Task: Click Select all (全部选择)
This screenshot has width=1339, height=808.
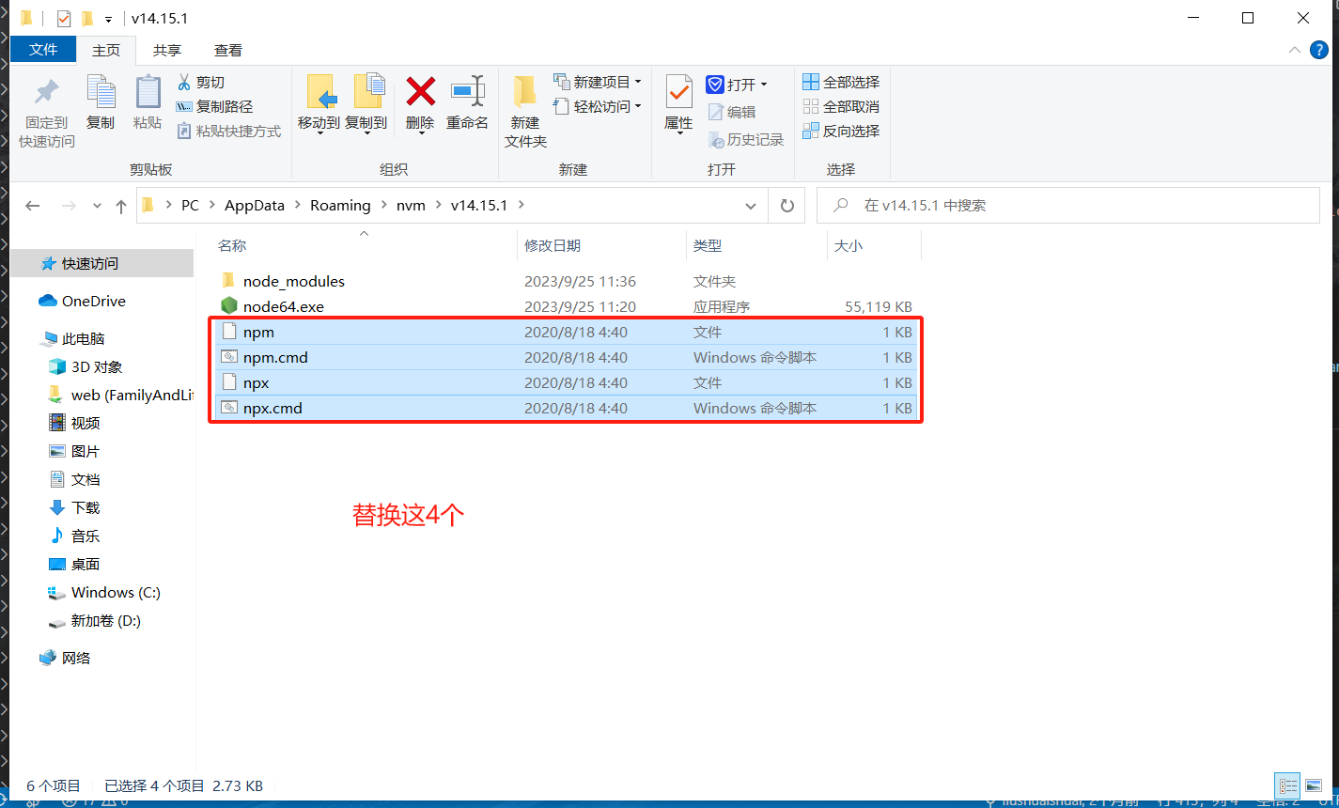Action: [x=841, y=83]
